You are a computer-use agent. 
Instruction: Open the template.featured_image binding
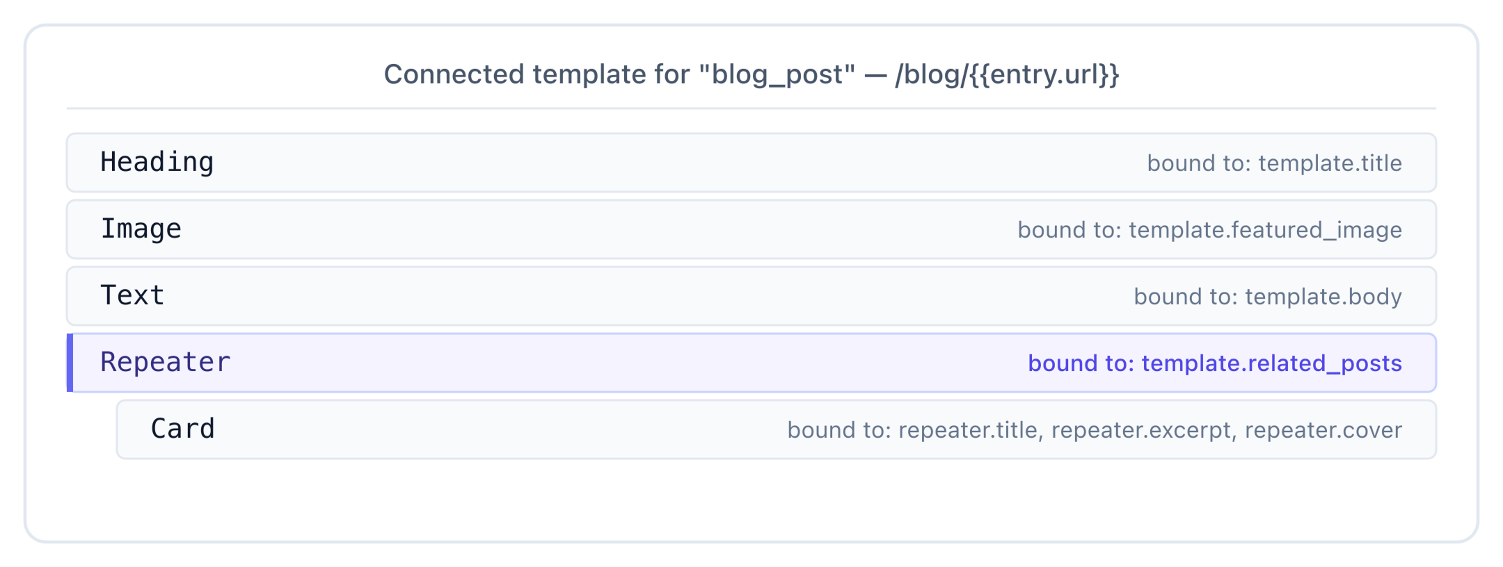tap(1209, 230)
